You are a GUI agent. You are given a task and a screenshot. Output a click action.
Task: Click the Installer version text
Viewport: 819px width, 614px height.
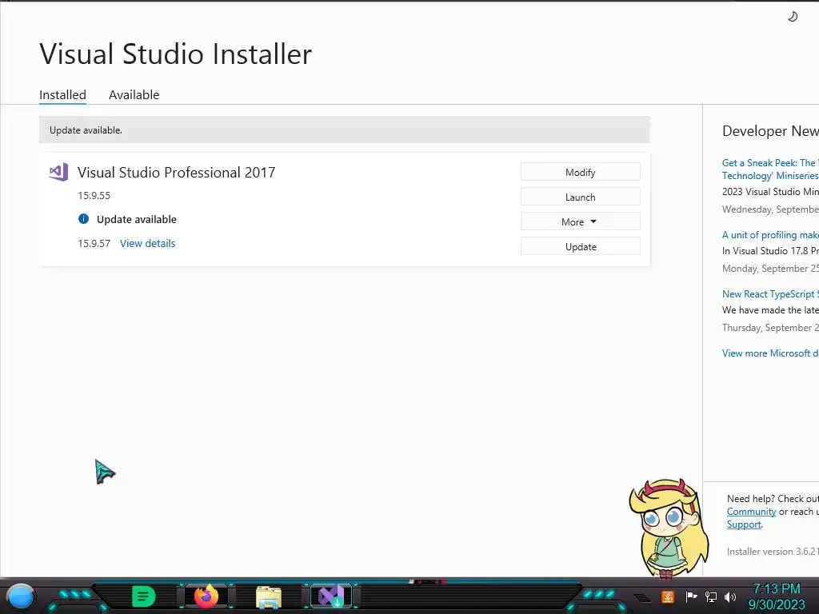tap(773, 552)
